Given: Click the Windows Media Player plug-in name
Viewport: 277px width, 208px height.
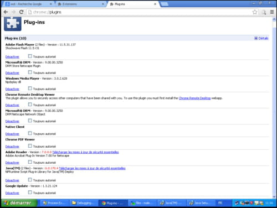Looking at the screenshot, I should pos(22,79).
